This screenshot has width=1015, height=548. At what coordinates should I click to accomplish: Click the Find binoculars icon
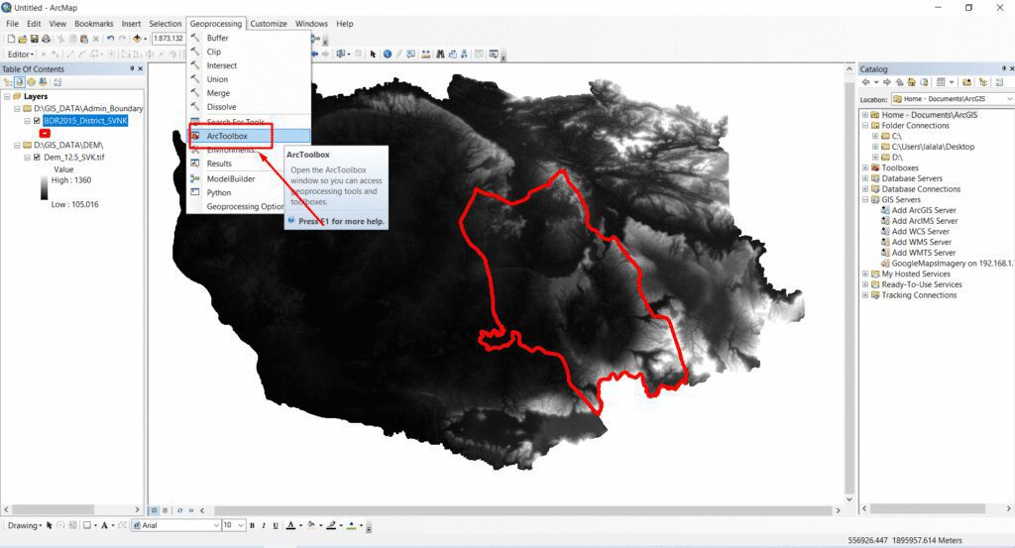coord(440,55)
